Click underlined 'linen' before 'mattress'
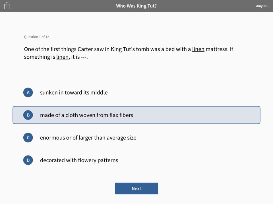 pyautogui.click(x=198, y=49)
